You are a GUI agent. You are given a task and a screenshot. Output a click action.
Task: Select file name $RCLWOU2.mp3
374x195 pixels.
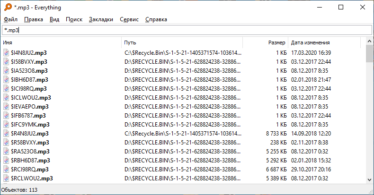32,178
